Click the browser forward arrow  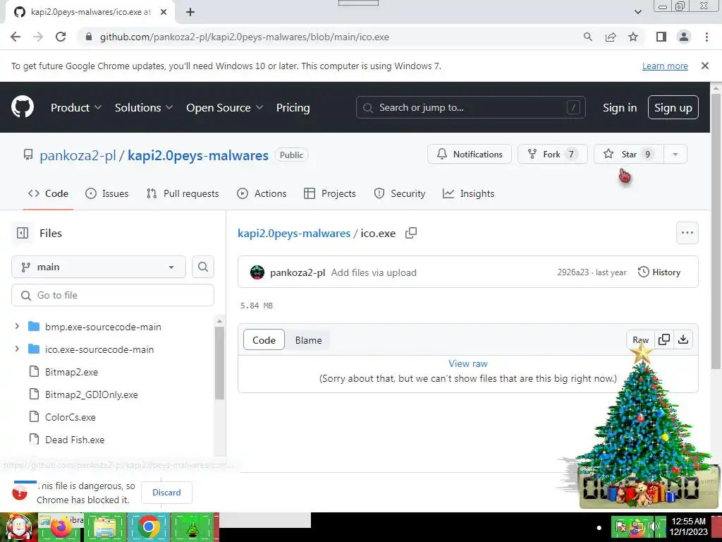[x=38, y=37]
